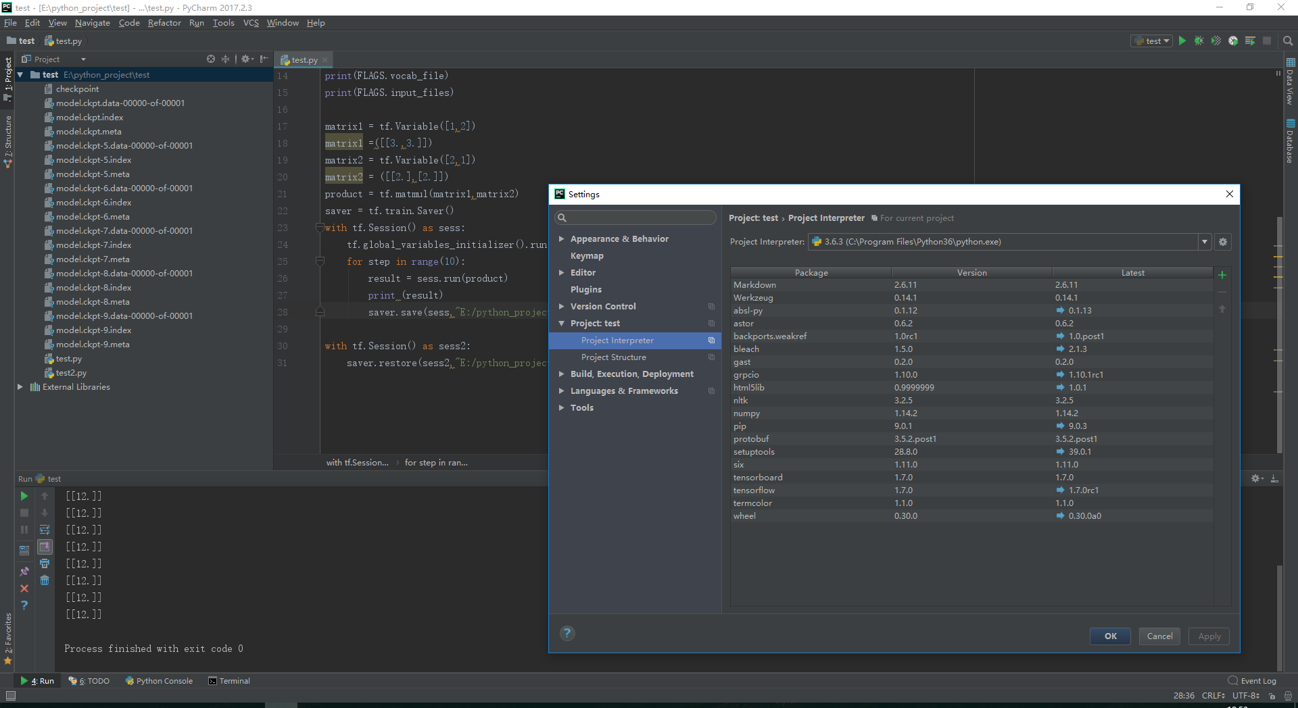Screen dimensions: 1298x708
Task: Click the Apply button
Action: coord(1209,636)
